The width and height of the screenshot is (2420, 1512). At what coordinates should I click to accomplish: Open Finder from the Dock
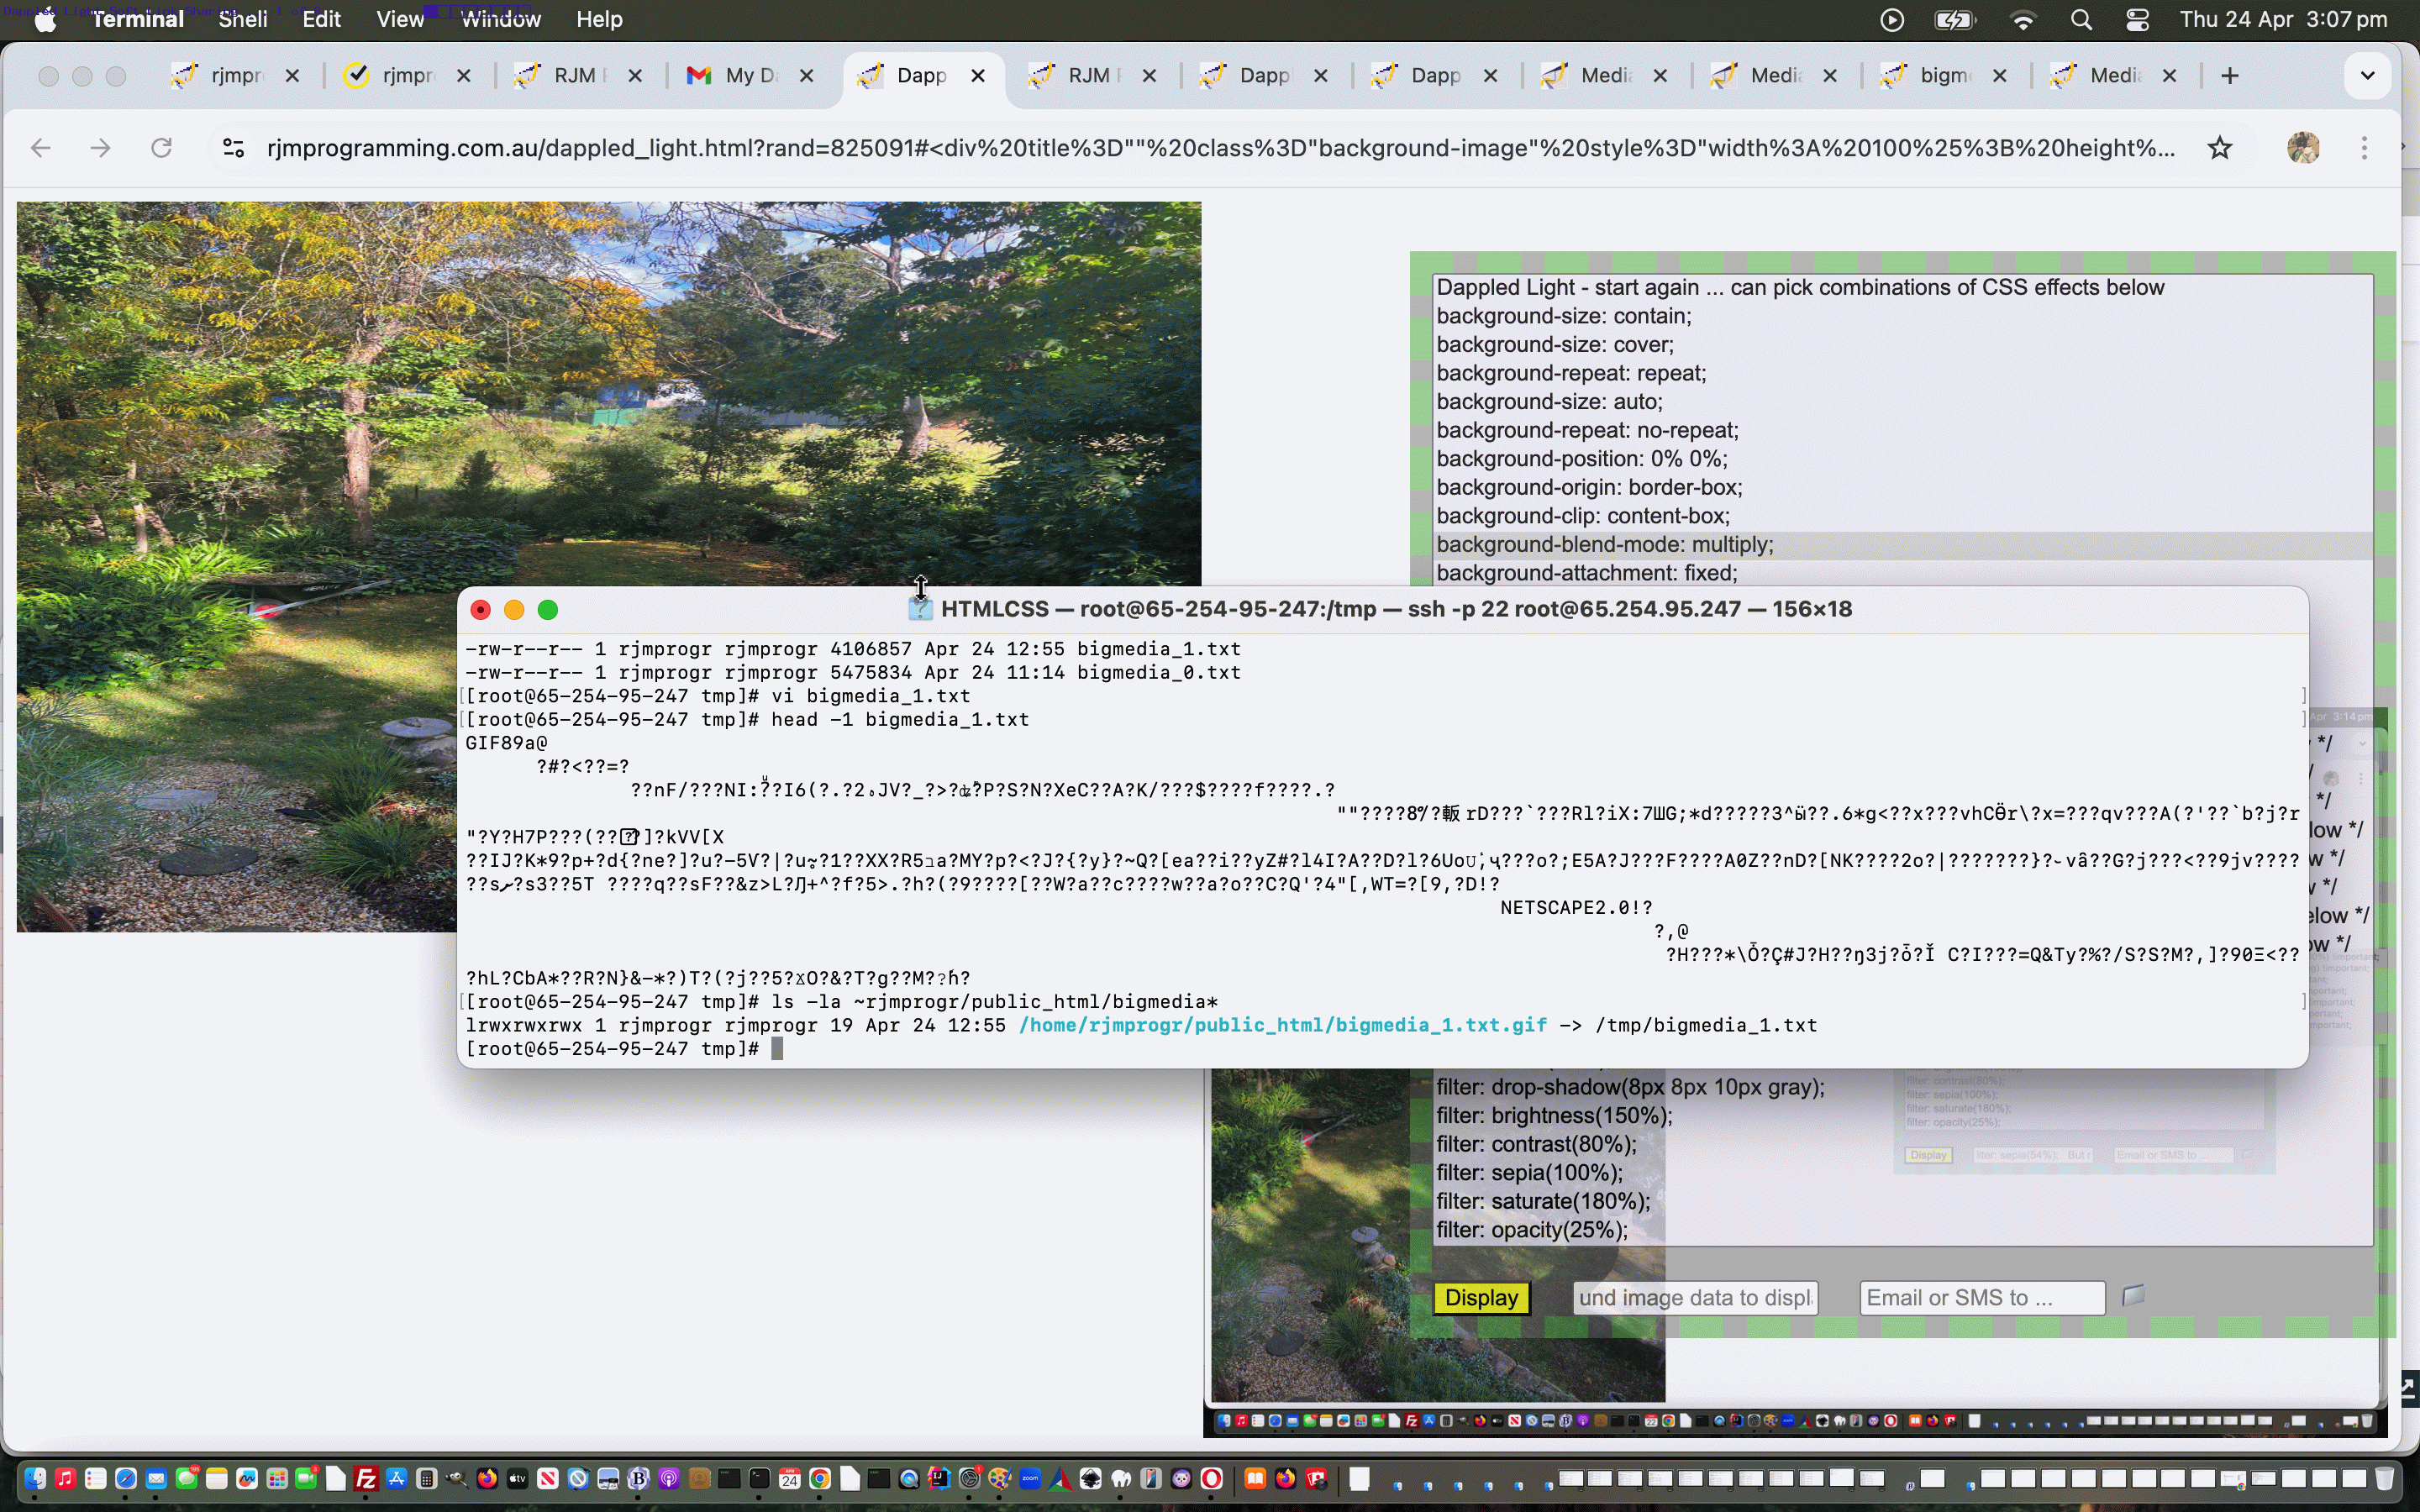(x=35, y=1479)
